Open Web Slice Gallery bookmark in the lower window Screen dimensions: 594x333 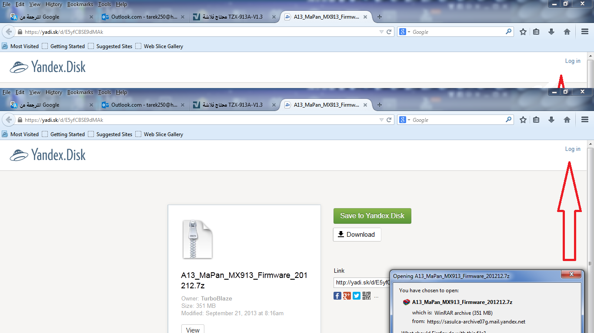click(159, 134)
